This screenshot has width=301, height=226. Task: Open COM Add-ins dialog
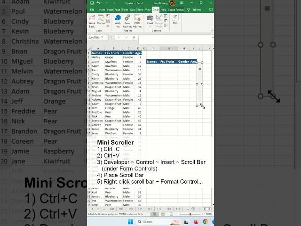click(137, 21)
